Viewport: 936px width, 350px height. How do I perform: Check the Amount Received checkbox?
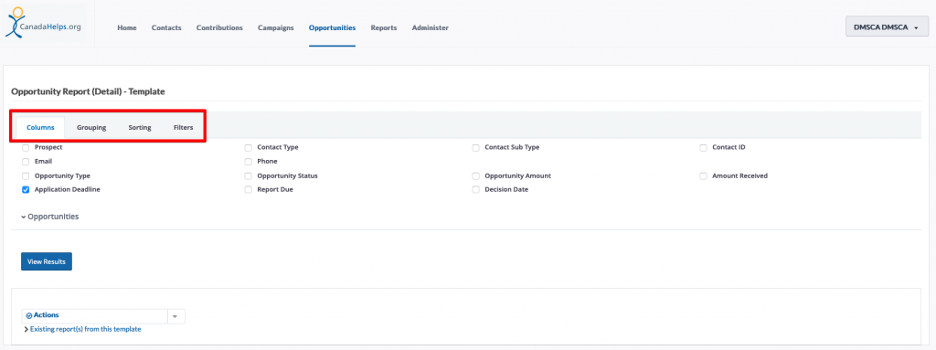coord(703,176)
